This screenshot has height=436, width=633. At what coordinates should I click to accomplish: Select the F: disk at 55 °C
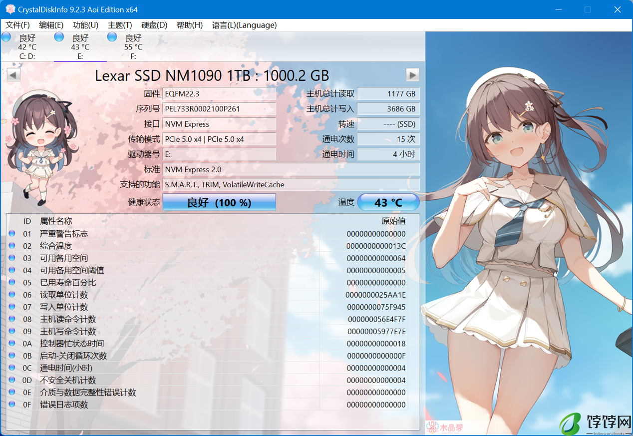point(133,46)
